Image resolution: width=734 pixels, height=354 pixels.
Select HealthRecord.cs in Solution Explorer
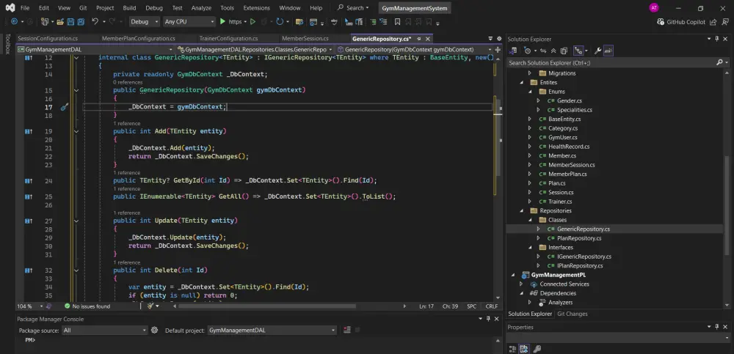point(569,147)
